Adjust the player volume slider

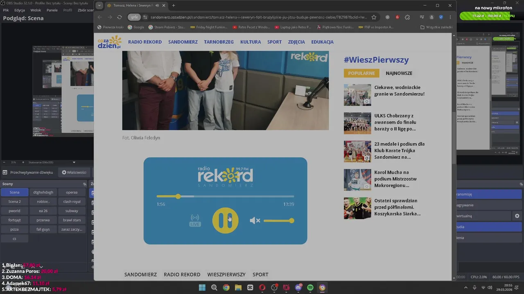point(279,220)
